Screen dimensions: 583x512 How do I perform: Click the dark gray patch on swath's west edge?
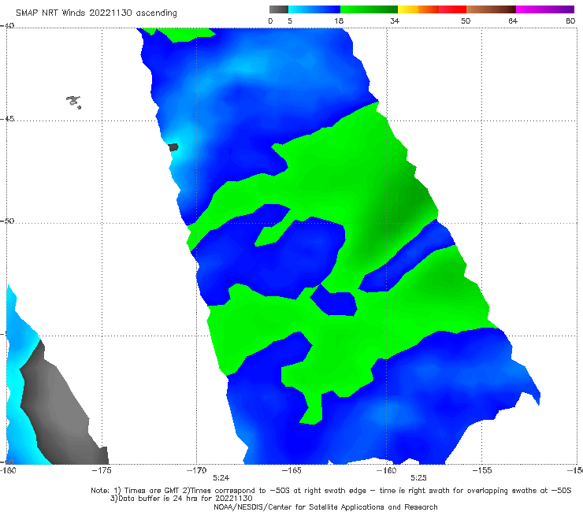tap(173, 147)
